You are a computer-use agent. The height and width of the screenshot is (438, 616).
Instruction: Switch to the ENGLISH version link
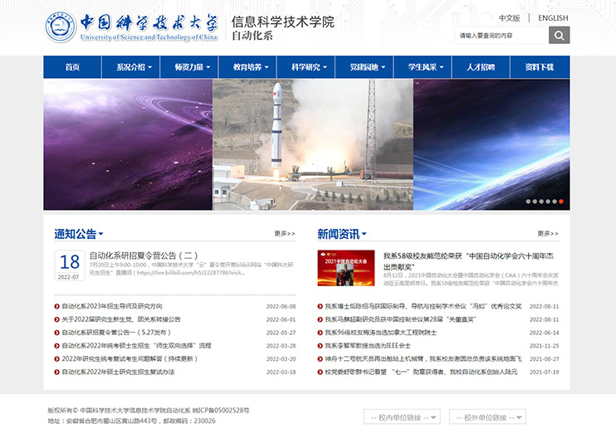[553, 17]
